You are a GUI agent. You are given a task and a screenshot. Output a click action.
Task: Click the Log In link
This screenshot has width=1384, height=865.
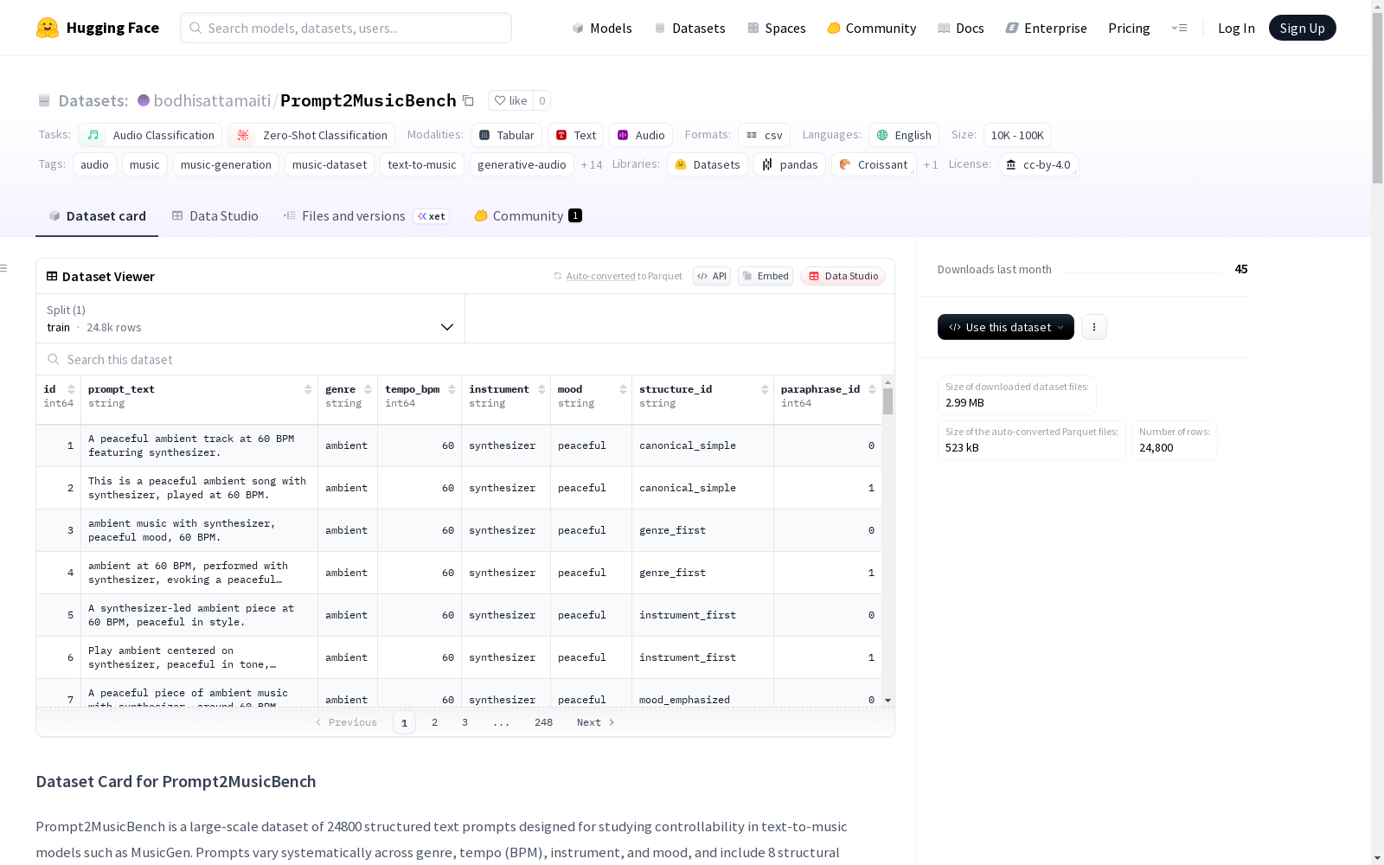(1236, 28)
